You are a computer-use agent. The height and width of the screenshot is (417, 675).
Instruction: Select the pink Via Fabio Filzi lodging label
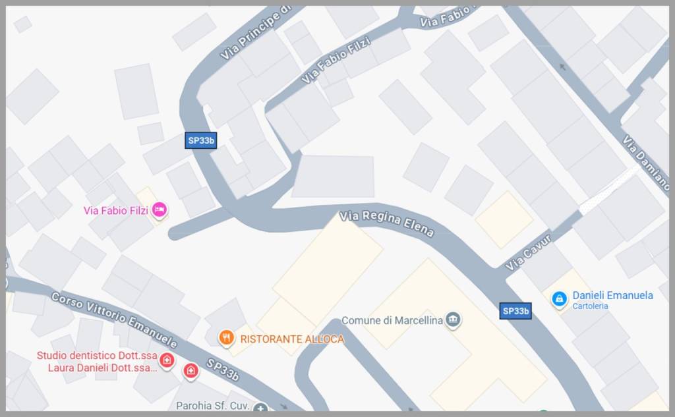click(116, 210)
